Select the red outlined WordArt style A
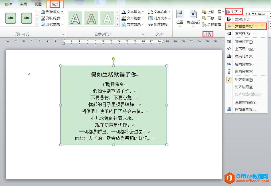271x186 pixels. pyautogui.click(x=91, y=19)
